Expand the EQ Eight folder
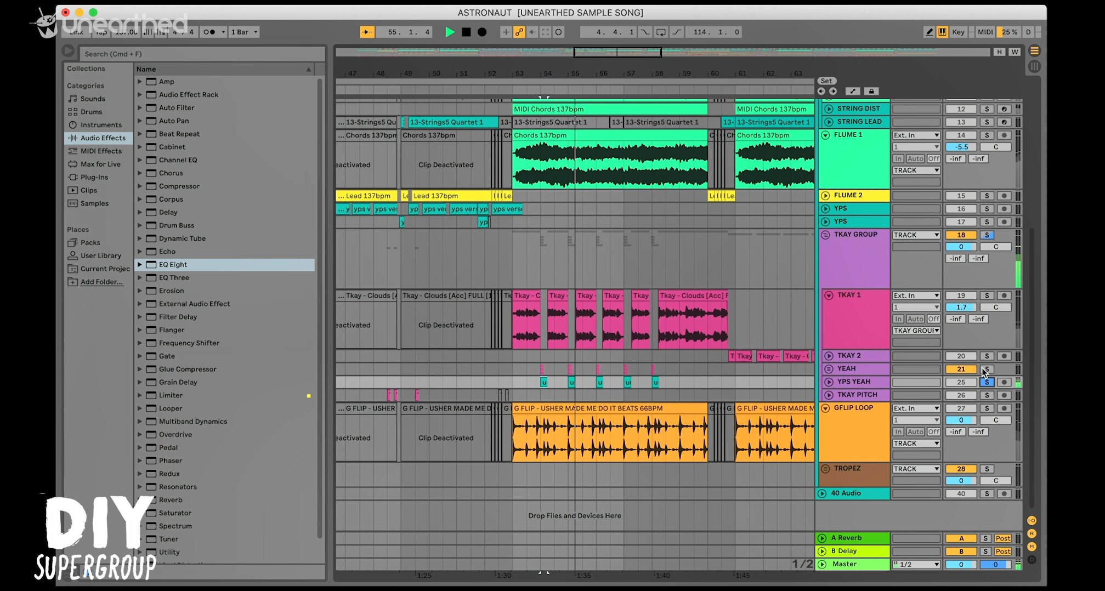Viewport: 1105px width, 591px height. 139,264
